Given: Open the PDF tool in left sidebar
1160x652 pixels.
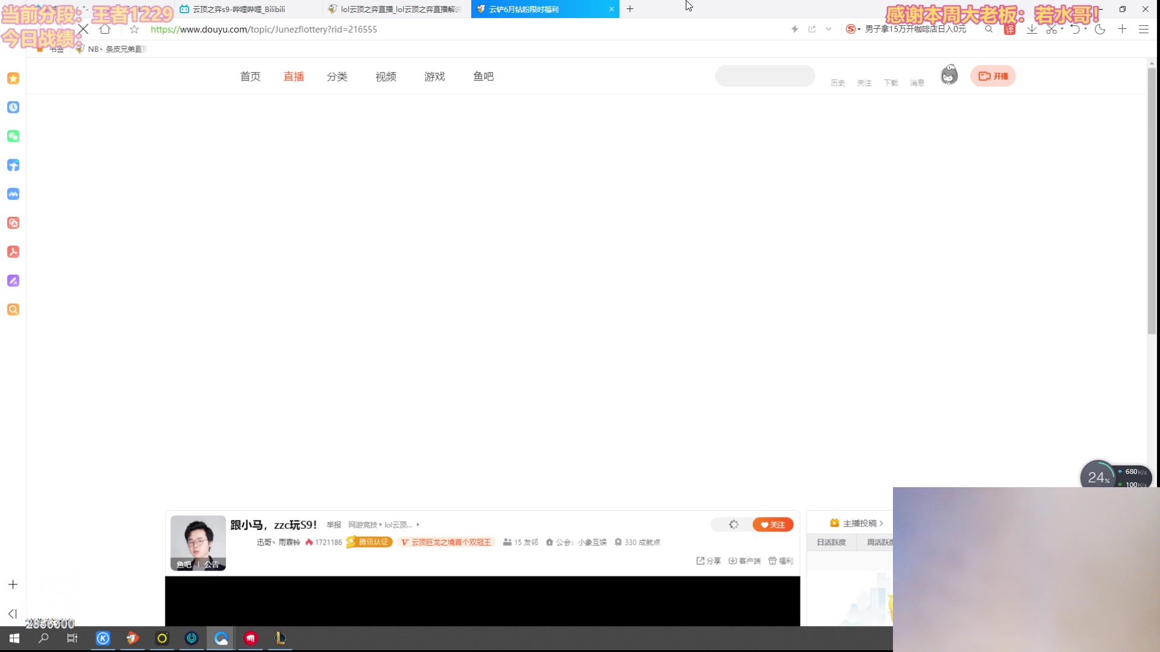Looking at the screenshot, I should (x=13, y=252).
